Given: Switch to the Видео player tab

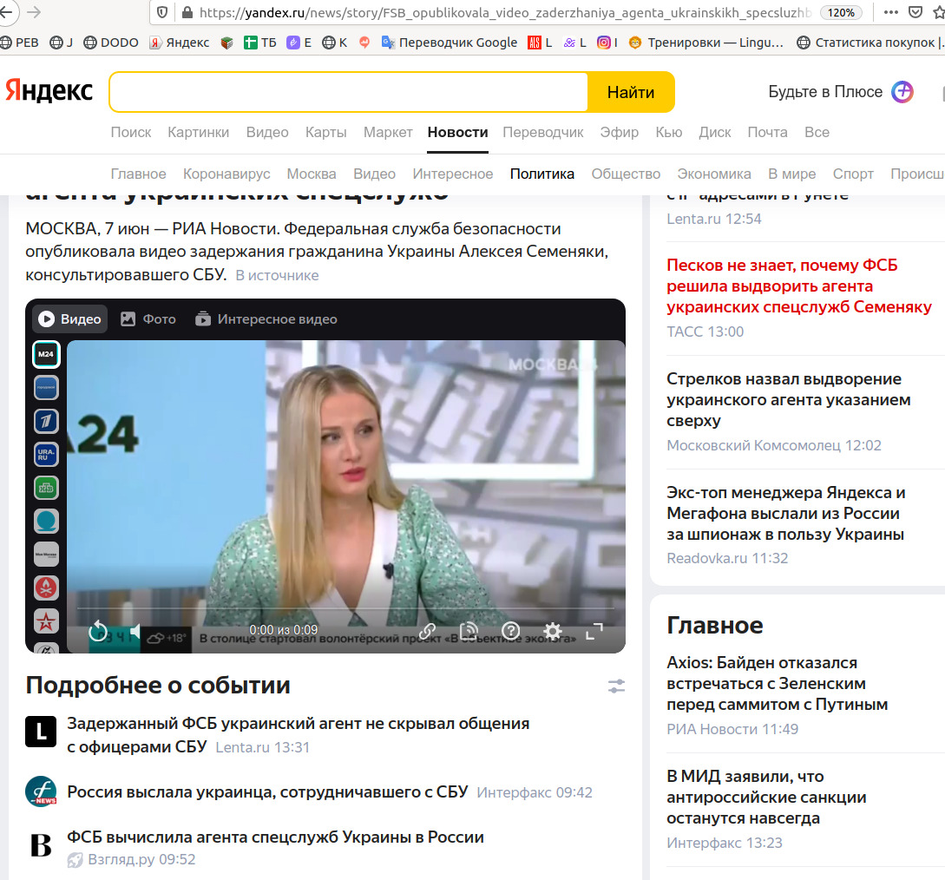Looking at the screenshot, I should (x=70, y=319).
